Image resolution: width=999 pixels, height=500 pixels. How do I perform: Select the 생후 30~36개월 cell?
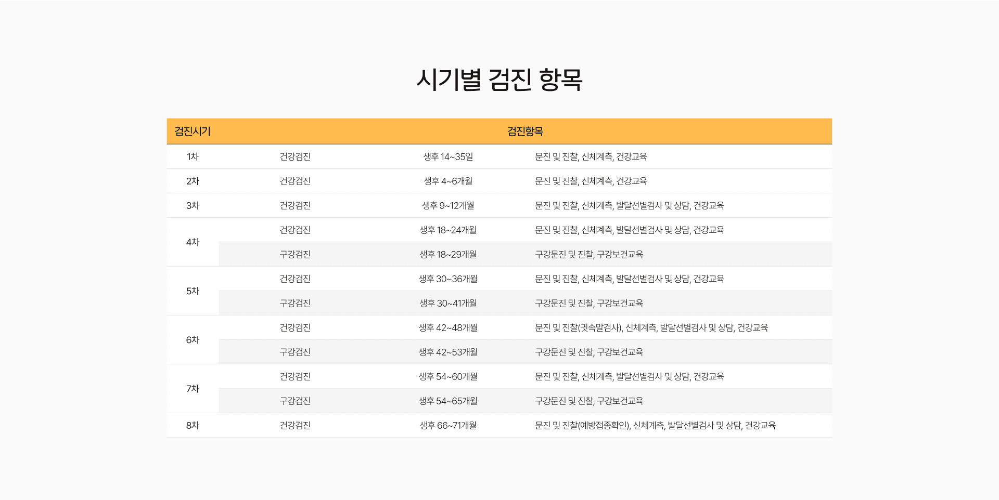click(449, 279)
